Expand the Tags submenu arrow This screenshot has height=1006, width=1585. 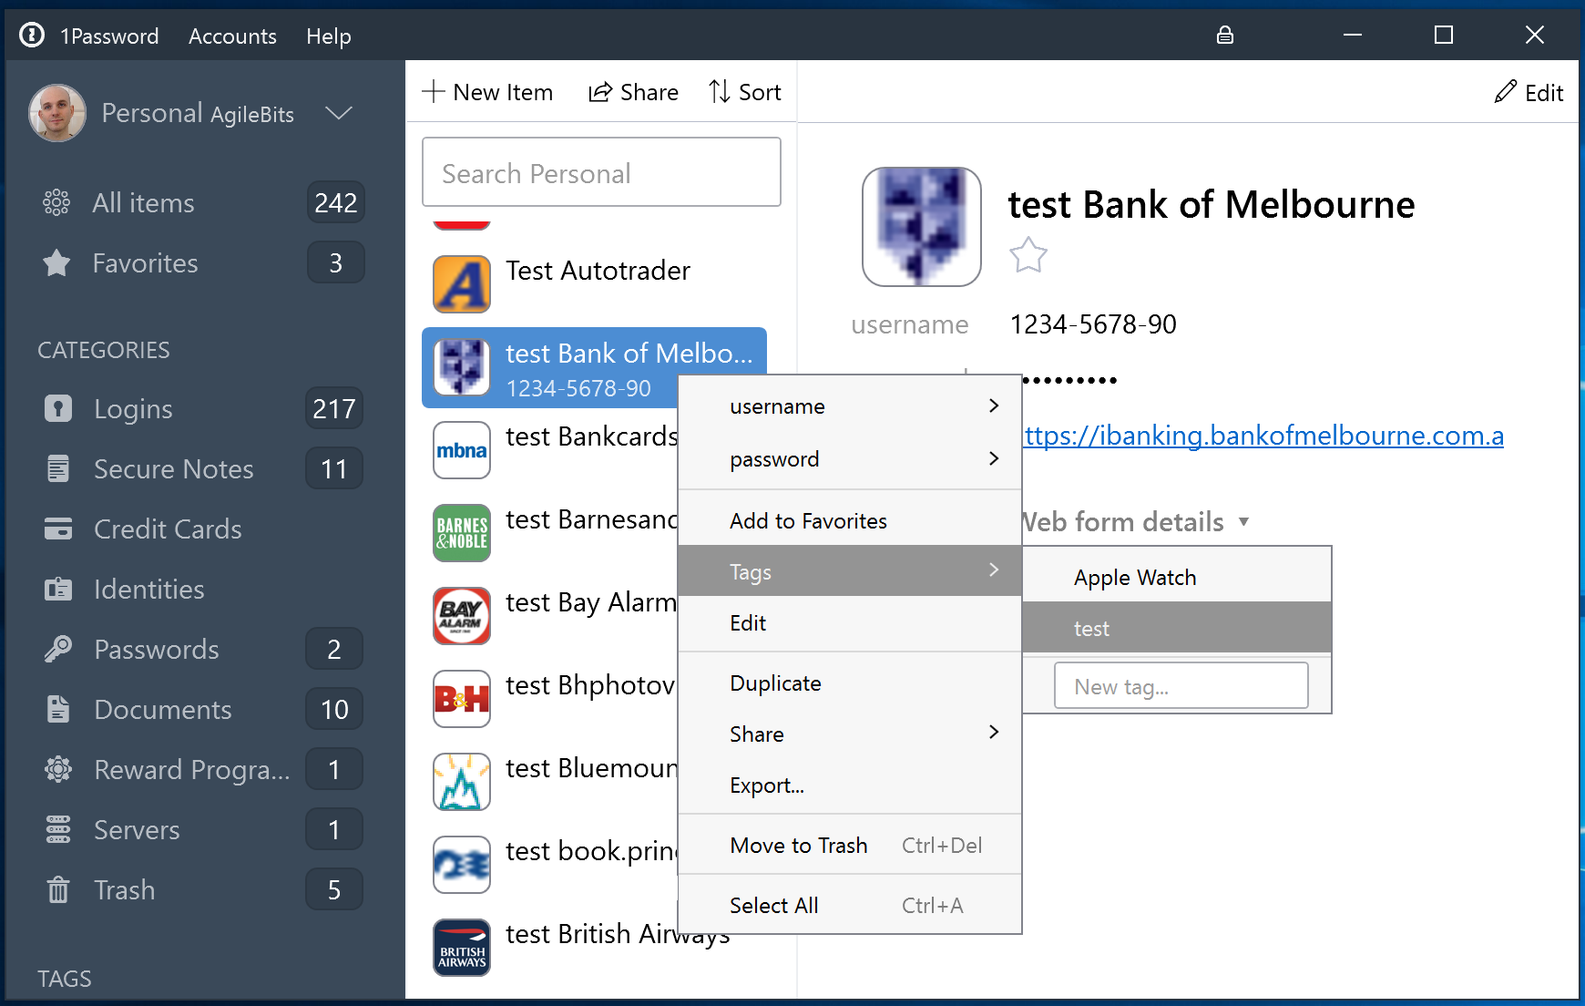(994, 570)
